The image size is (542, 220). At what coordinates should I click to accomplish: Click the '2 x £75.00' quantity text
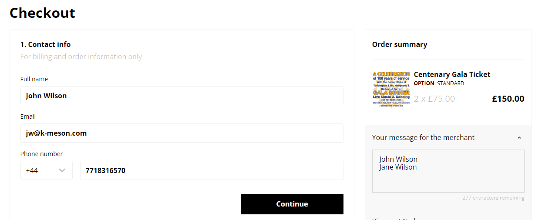(x=434, y=99)
